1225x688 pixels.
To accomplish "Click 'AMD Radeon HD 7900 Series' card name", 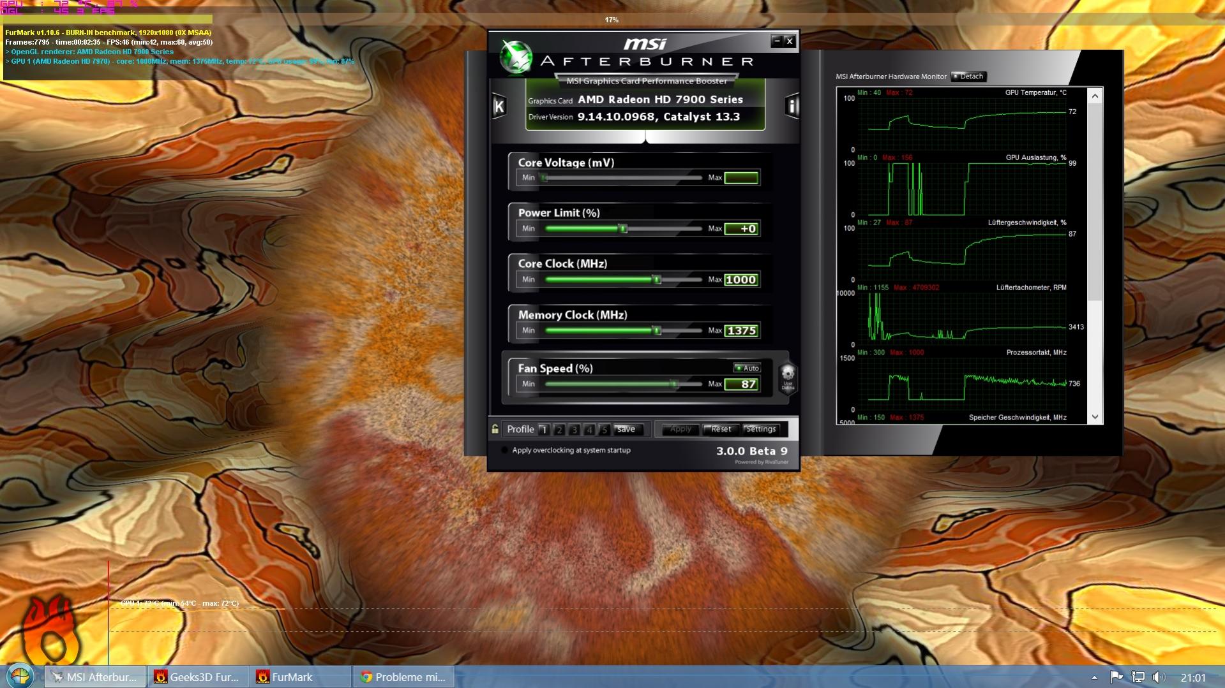I will click(x=660, y=99).
